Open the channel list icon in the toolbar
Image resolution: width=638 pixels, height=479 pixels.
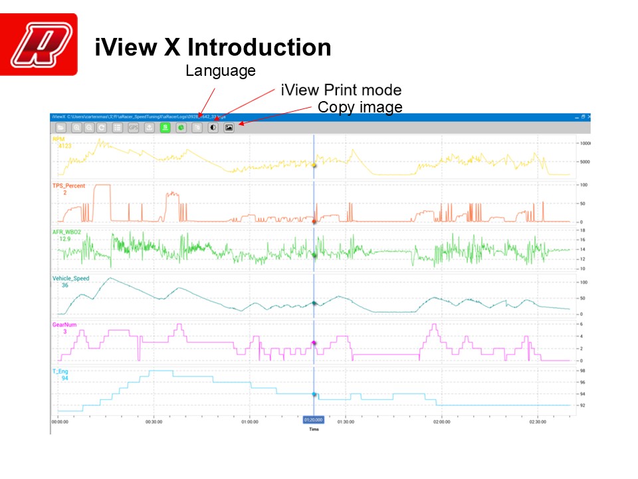pyautogui.click(x=118, y=127)
